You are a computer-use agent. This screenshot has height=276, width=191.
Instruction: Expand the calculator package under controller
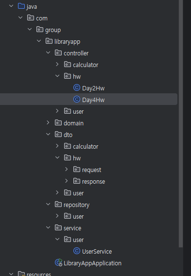pos(57,64)
